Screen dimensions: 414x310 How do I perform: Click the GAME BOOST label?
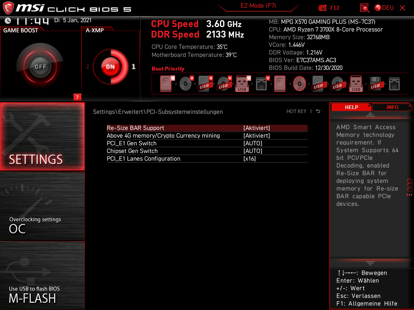(21, 30)
